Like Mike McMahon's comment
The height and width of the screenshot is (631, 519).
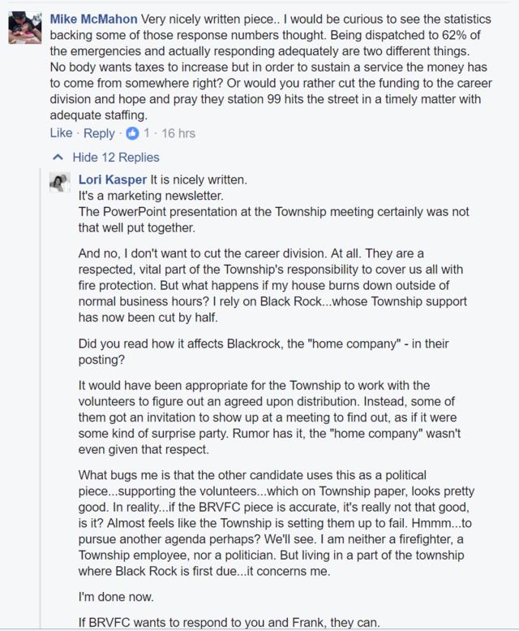pos(61,133)
